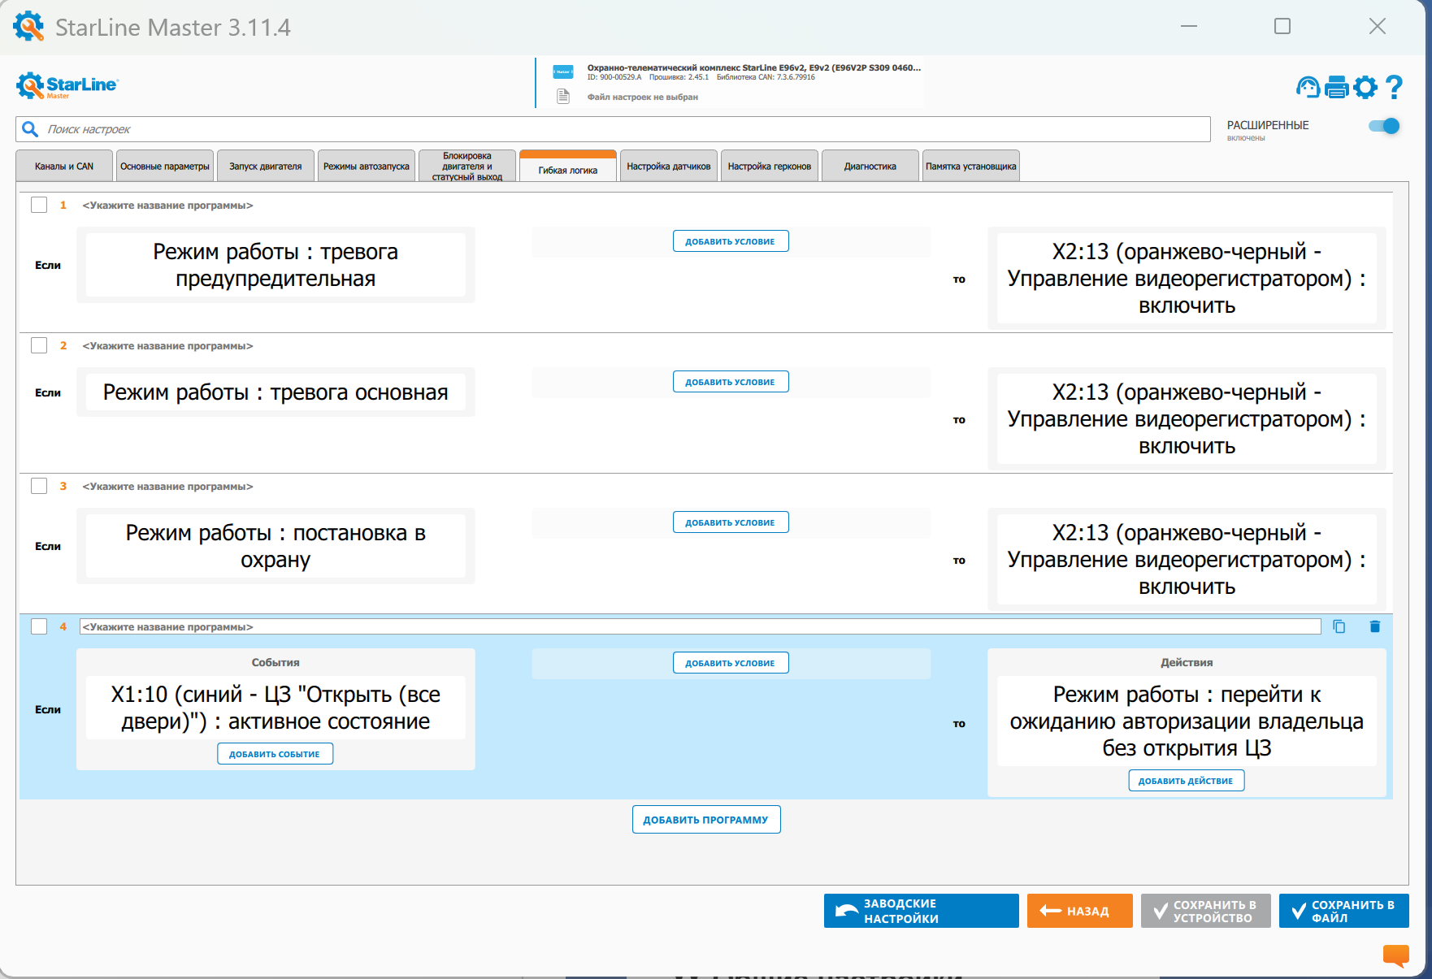Image resolution: width=1432 pixels, height=979 pixels.
Task: Check the checkbox for program 2
Action: point(39,345)
